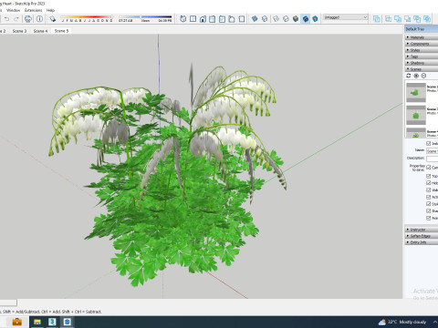Screen dimensions: 438x328
Task: Click the Union solid tool
Action: click(x=398, y=19)
